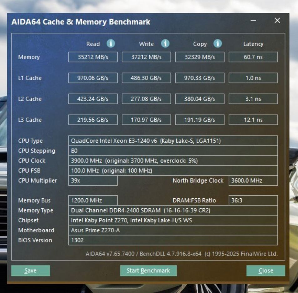The height and width of the screenshot is (293, 298).
Task: Click the CPU Multiplier 39x field
Action: (93, 181)
